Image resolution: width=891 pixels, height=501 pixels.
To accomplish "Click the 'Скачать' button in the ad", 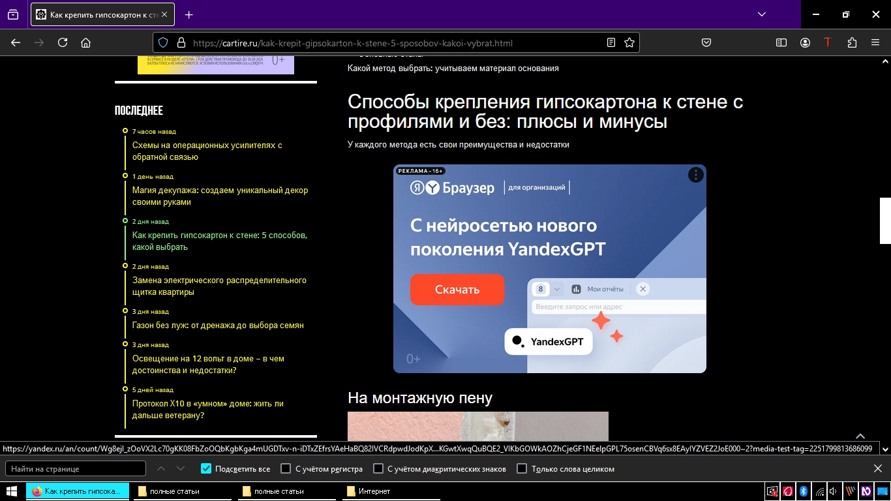I will click(x=457, y=290).
